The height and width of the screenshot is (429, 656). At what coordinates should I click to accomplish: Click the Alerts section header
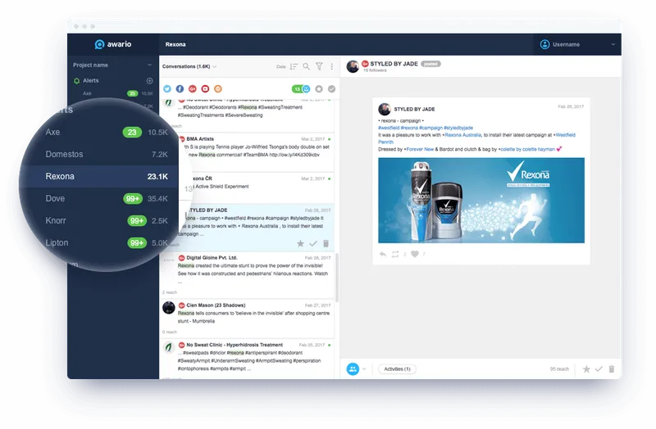(x=90, y=80)
